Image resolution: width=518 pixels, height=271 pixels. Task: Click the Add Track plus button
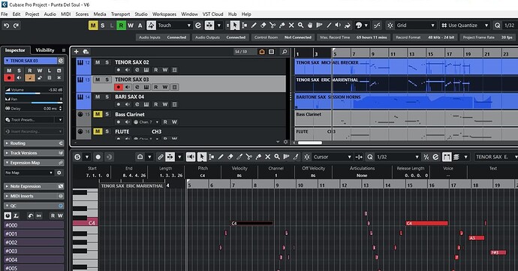tap(77, 52)
